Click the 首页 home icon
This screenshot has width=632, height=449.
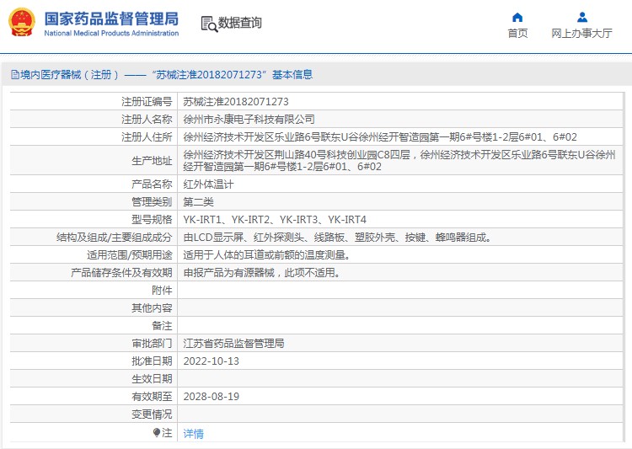tap(517, 18)
